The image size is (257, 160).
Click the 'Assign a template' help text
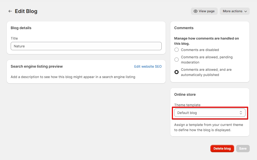click(208, 127)
